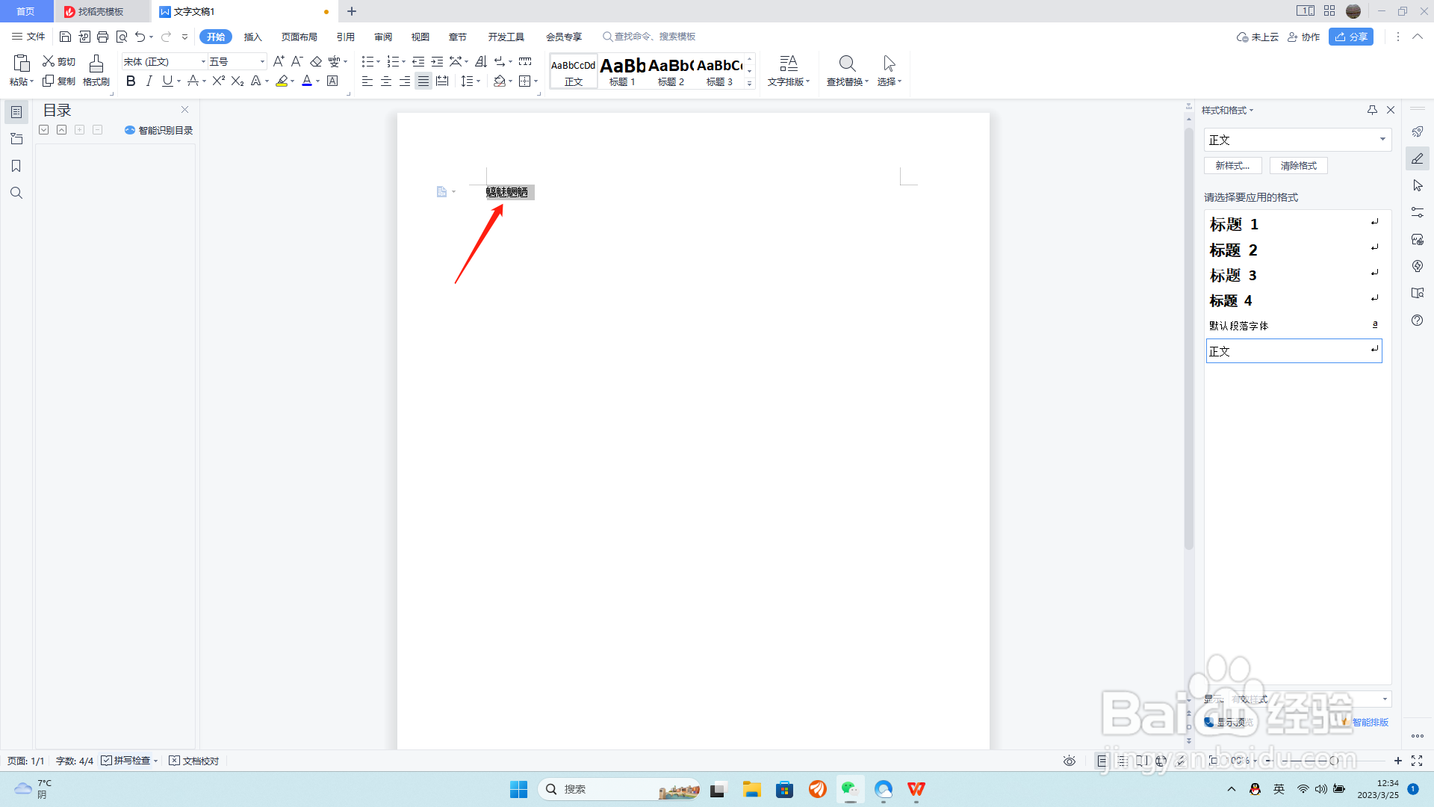Apply italic formatting
The image size is (1434, 807).
[149, 81]
